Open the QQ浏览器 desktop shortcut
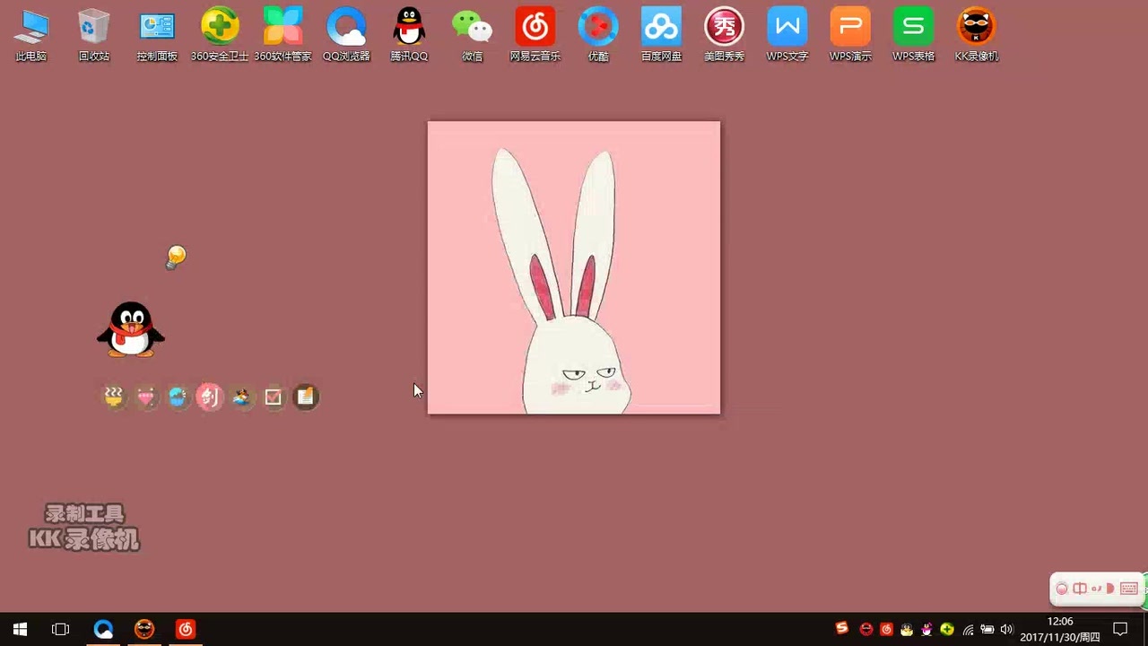The width and height of the screenshot is (1148, 646). pyautogui.click(x=346, y=35)
